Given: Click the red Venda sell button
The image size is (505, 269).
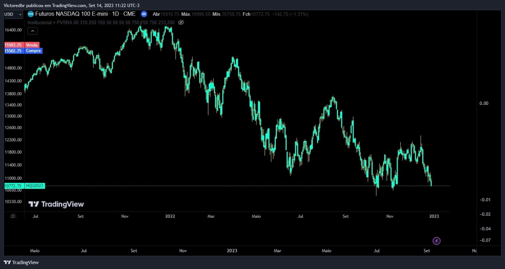Looking at the screenshot, I should click(32, 45).
